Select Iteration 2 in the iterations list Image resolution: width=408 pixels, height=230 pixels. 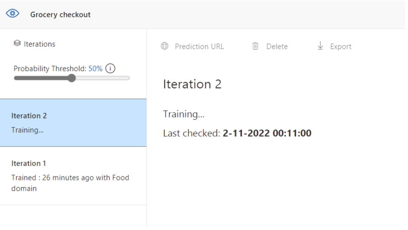click(73, 123)
